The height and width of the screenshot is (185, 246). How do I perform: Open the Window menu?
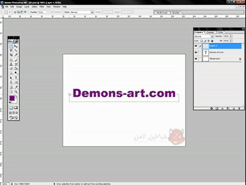57,7
